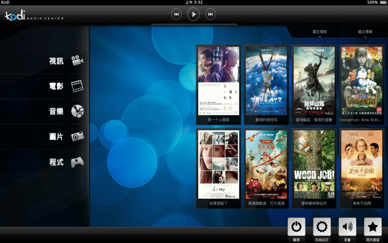Skip to previous track
Image resolution: width=388 pixels, height=243 pixels.
[x=176, y=15]
